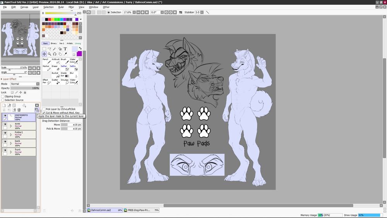
Task: Select the Eyedropper color picker tool
Action: pyautogui.click(x=65, y=54)
